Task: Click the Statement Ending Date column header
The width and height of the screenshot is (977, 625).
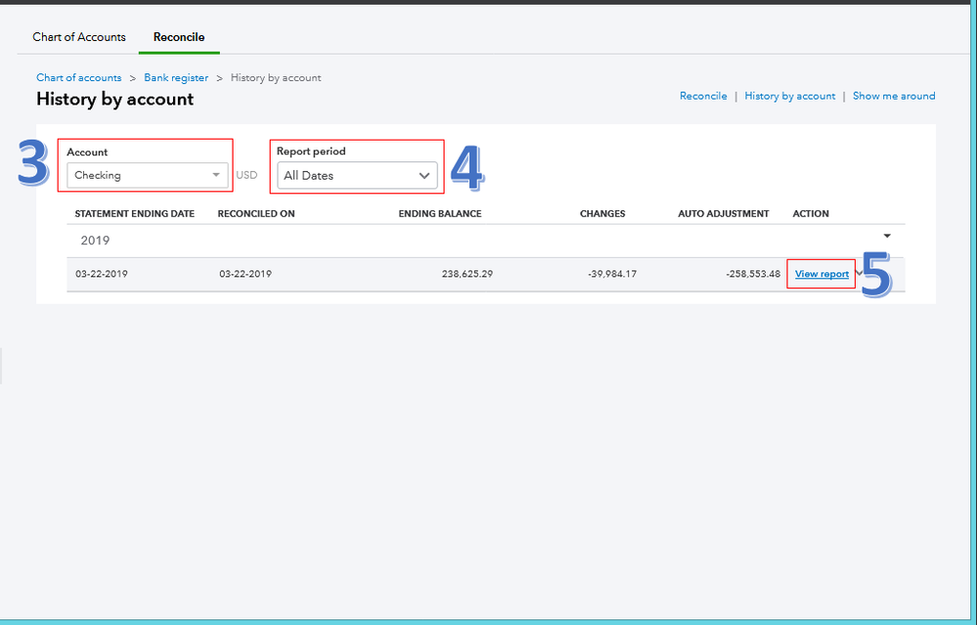Action: (135, 214)
